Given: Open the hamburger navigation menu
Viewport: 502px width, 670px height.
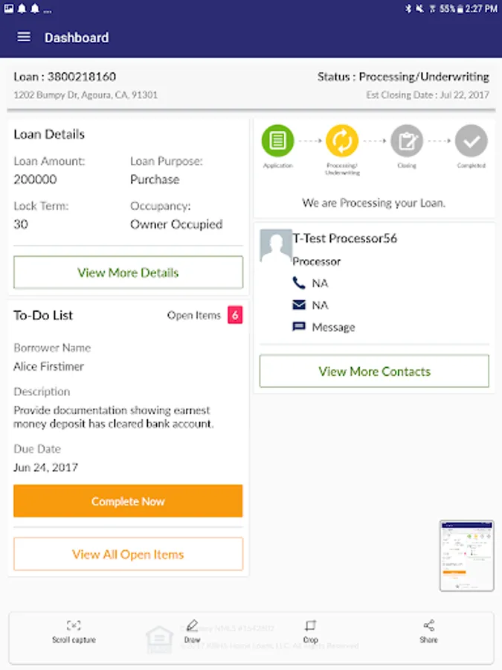Looking at the screenshot, I should coord(24,37).
